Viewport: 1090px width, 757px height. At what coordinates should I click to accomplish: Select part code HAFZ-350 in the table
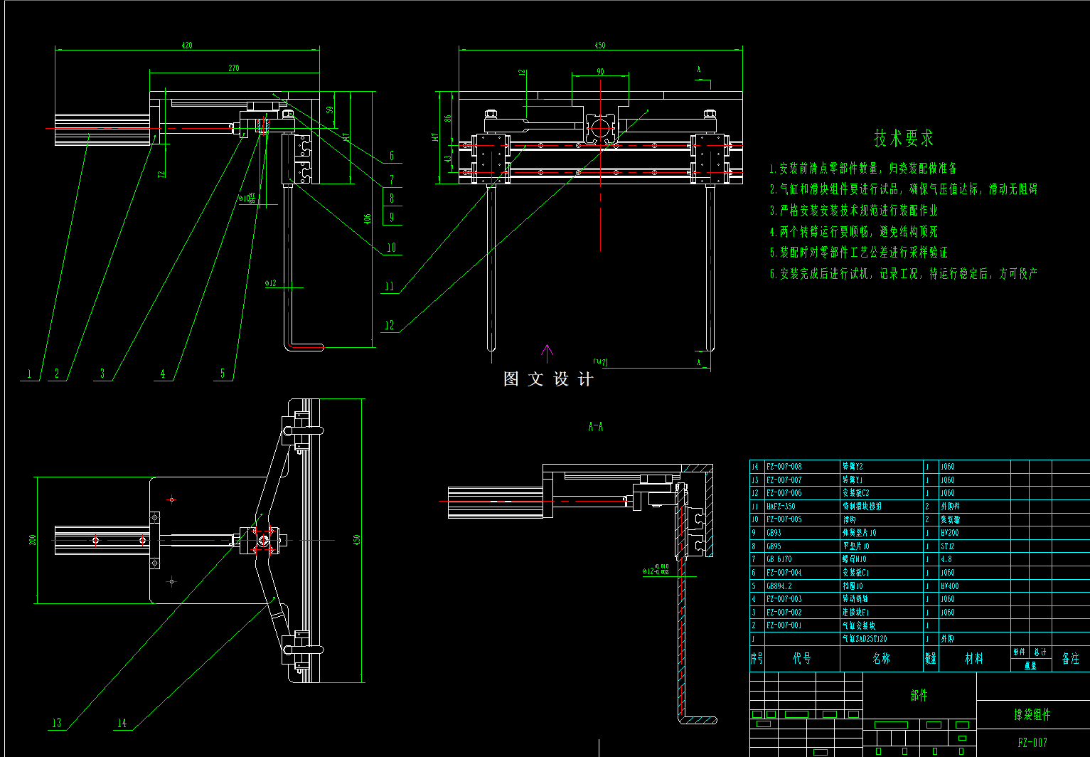[781, 507]
